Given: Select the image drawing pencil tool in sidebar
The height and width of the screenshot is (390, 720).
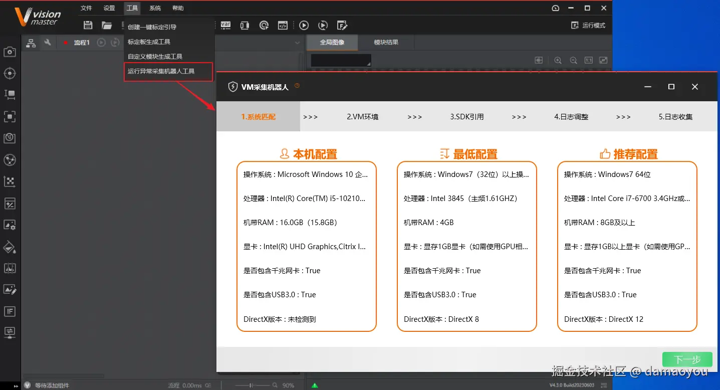Looking at the screenshot, I should [10, 290].
